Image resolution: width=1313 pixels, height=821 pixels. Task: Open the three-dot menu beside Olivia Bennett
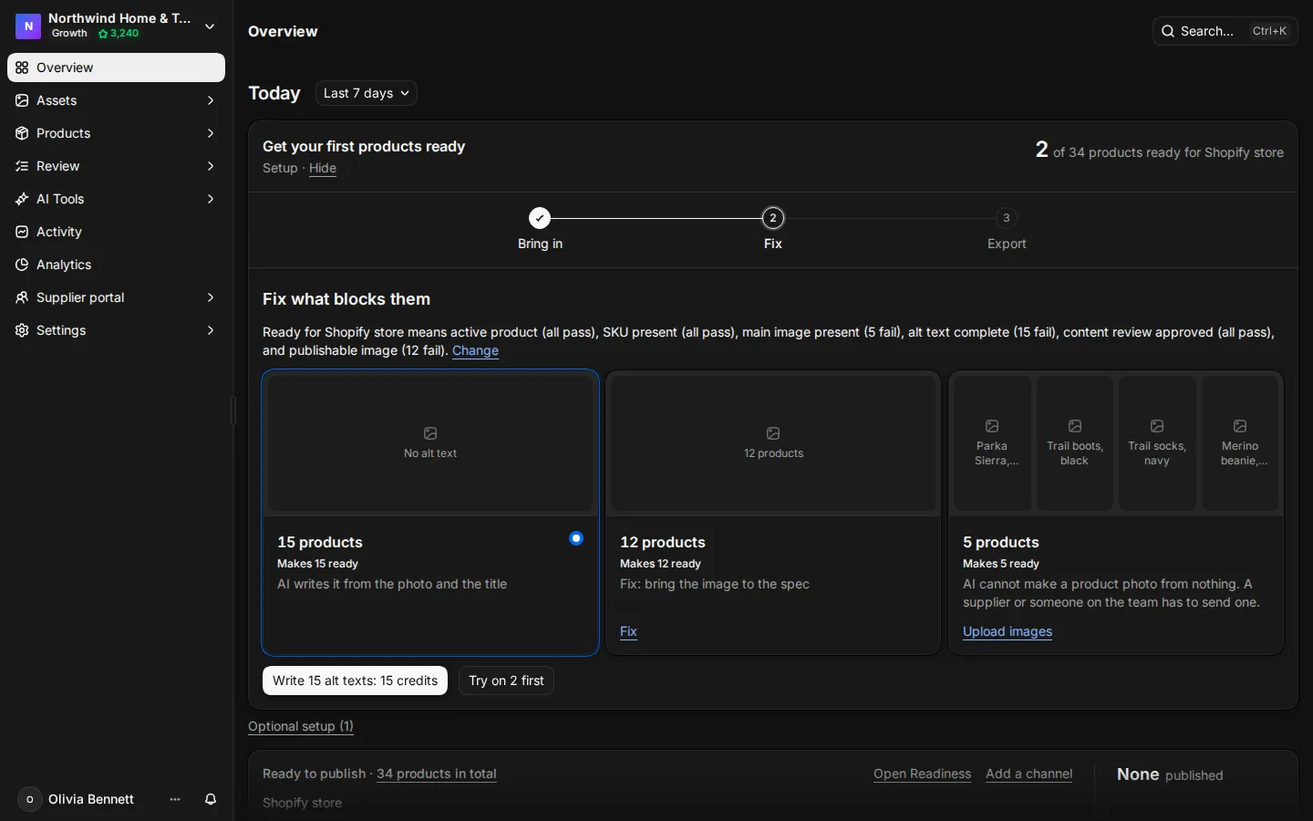(x=175, y=799)
